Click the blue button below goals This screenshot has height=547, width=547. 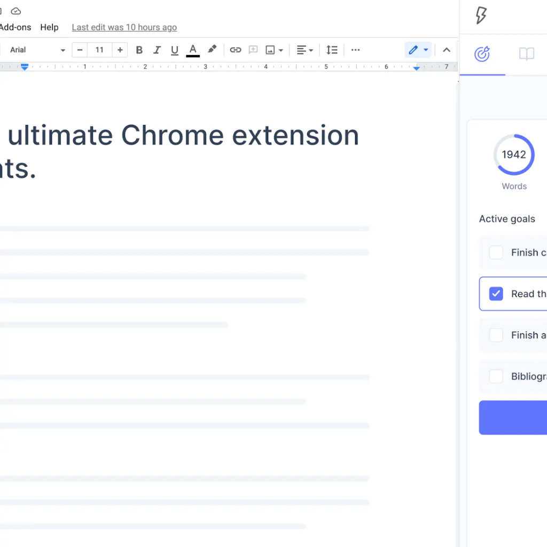click(513, 418)
